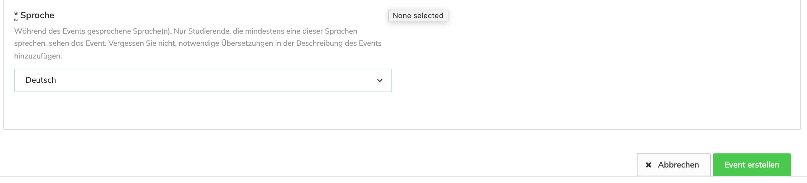Screen dimensions: 807x183
Task: Click the 'None selected' multiselect button
Action: click(x=418, y=15)
